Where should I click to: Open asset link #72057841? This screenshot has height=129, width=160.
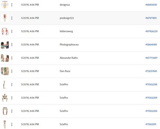pyautogui.click(x=151, y=71)
